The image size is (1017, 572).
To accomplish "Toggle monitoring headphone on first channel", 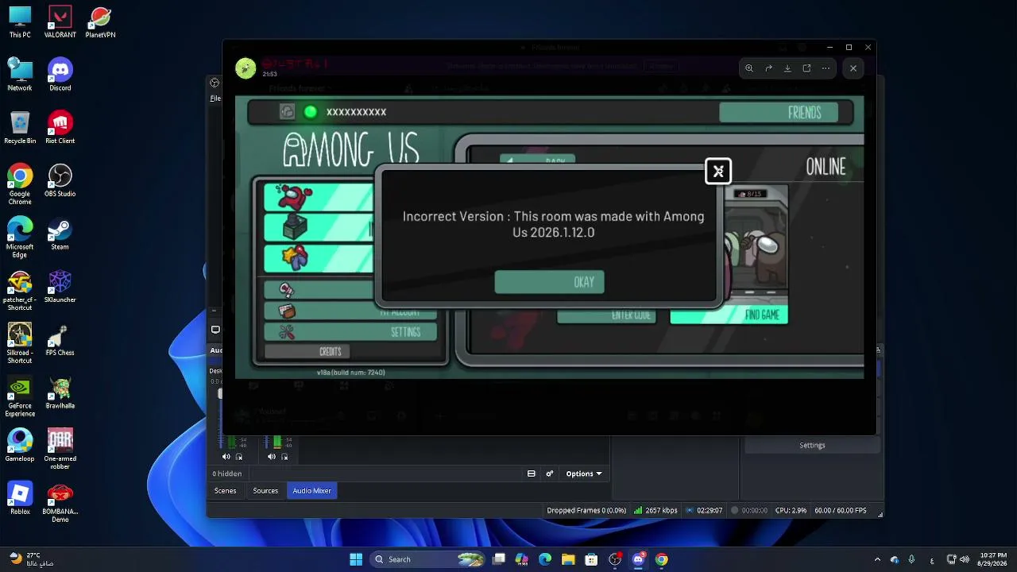I will point(239,457).
